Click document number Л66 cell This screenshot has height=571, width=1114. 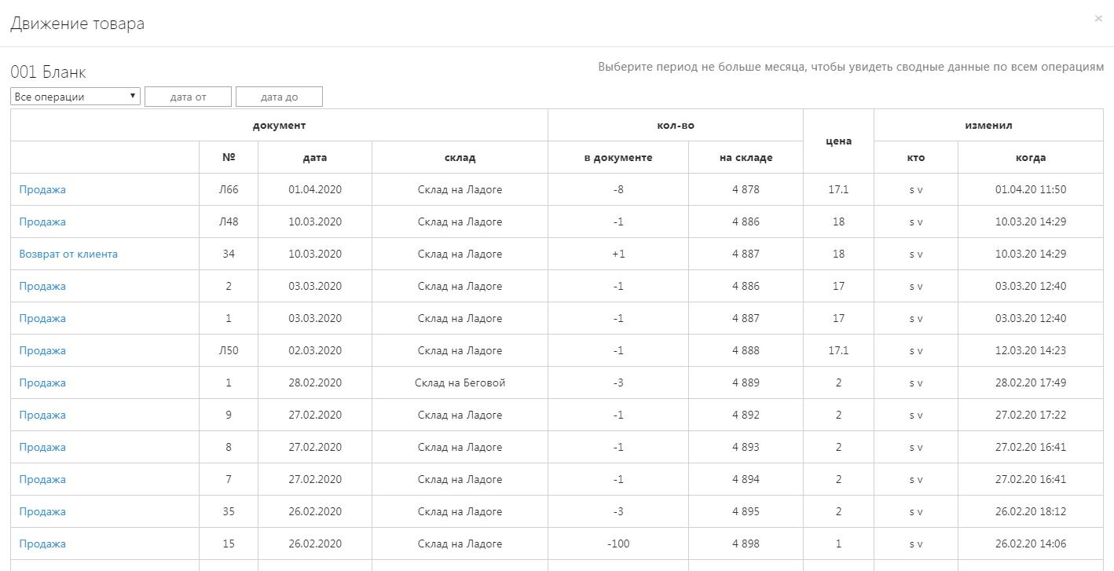229,189
